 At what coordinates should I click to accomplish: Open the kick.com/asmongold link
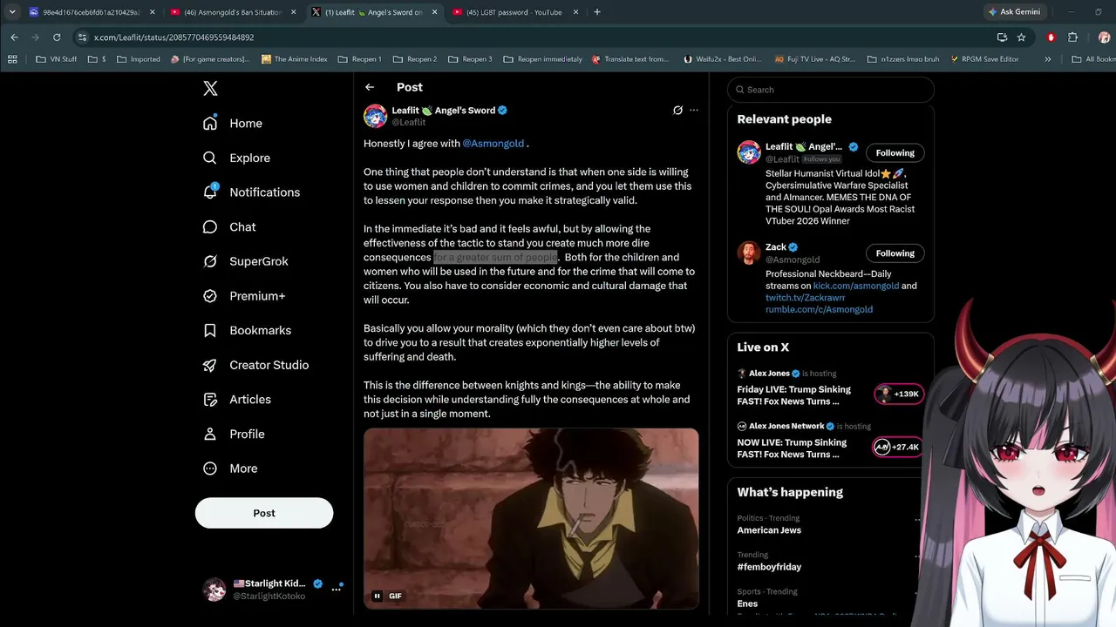click(856, 286)
